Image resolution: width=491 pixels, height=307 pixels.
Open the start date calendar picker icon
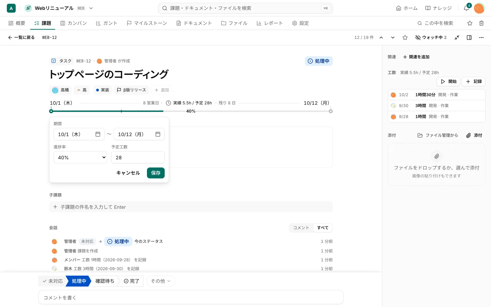click(x=98, y=134)
